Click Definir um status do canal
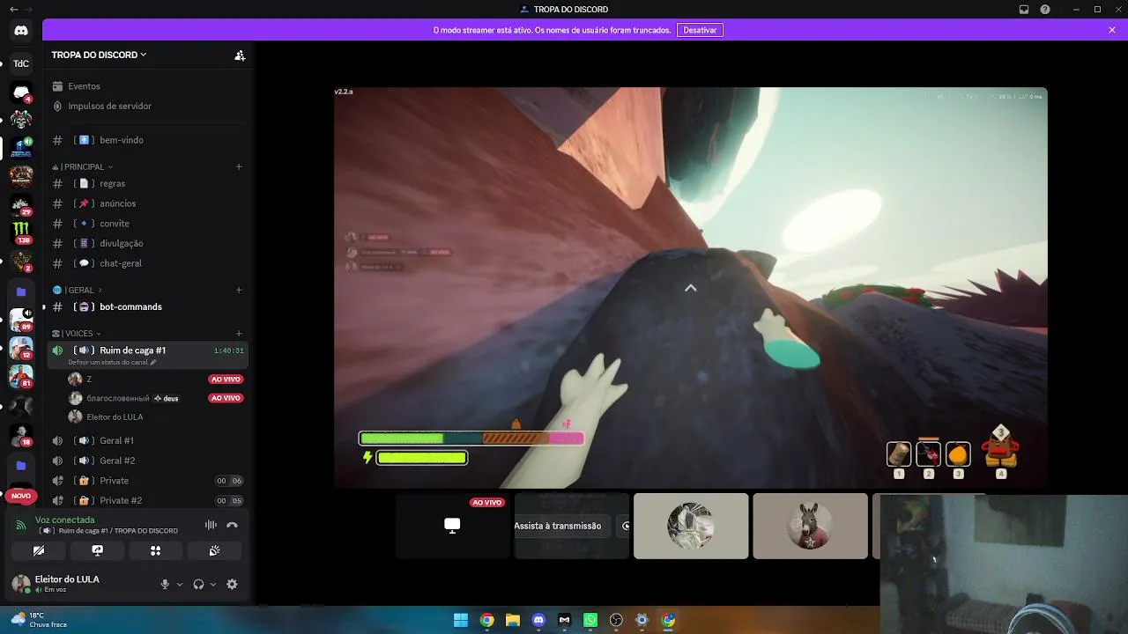The image size is (1128, 634). coord(112,362)
